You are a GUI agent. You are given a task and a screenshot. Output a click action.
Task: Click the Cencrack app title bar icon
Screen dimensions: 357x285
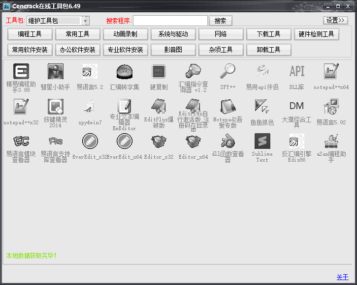click(x=6, y=6)
